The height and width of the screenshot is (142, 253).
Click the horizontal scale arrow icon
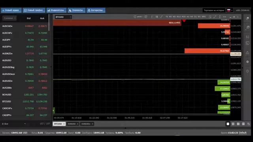click(x=225, y=17)
